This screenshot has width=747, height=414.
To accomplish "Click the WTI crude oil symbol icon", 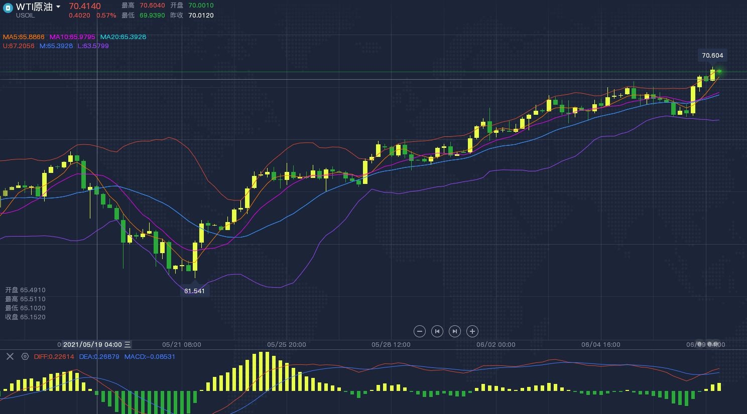I will tap(8, 8).
